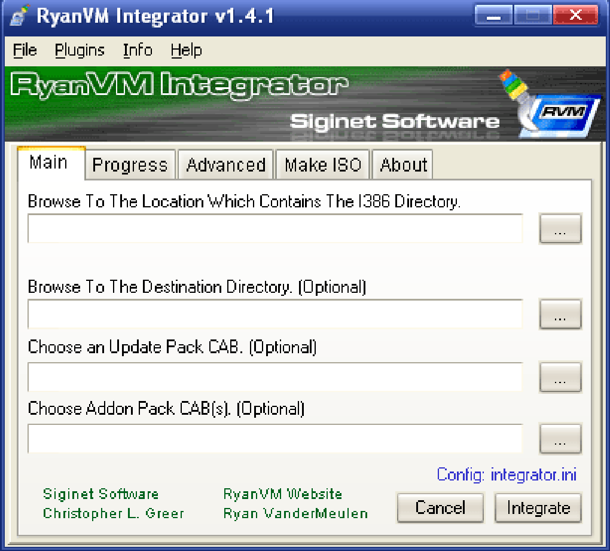Switch to the Advanced tab
The width and height of the screenshot is (610, 551).
pos(225,165)
